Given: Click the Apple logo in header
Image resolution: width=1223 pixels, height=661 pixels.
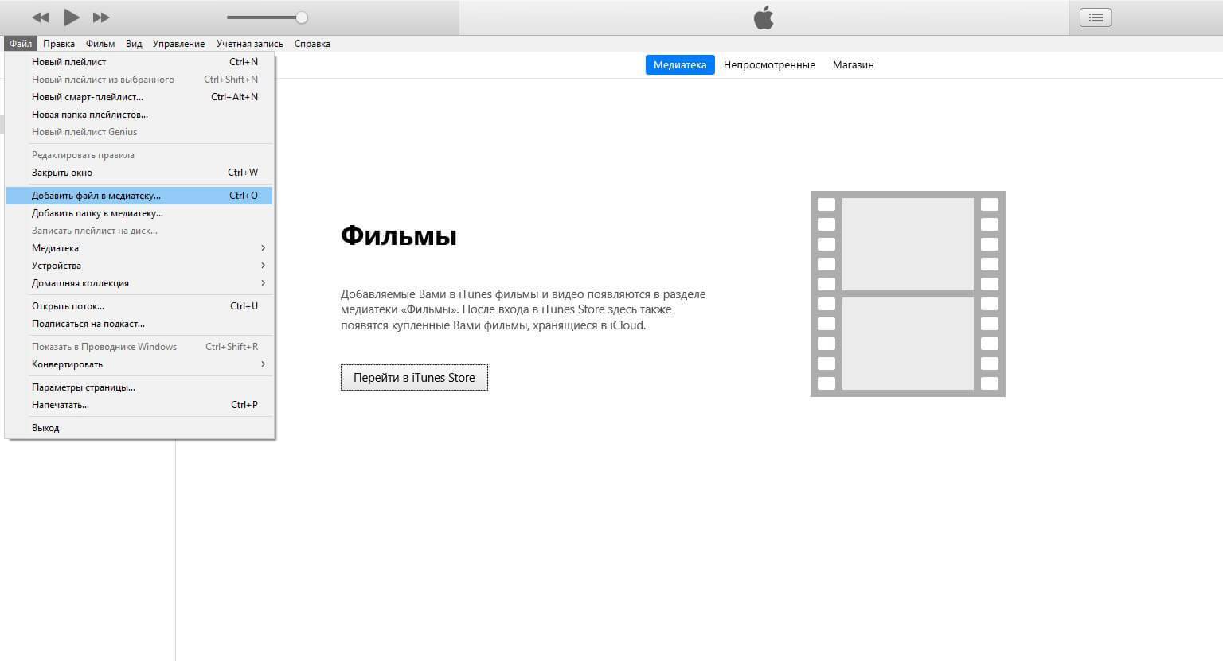Looking at the screenshot, I should coord(764,17).
